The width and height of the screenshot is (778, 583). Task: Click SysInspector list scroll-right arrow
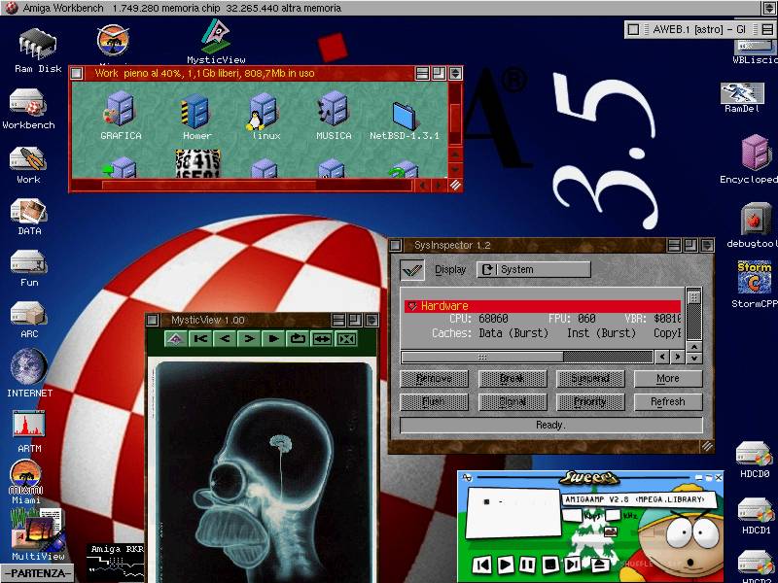point(677,357)
